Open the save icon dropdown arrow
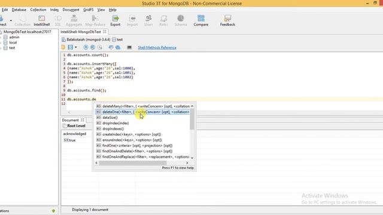The height and width of the screenshot is (215, 383). pyautogui.click(x=76, y=47)
